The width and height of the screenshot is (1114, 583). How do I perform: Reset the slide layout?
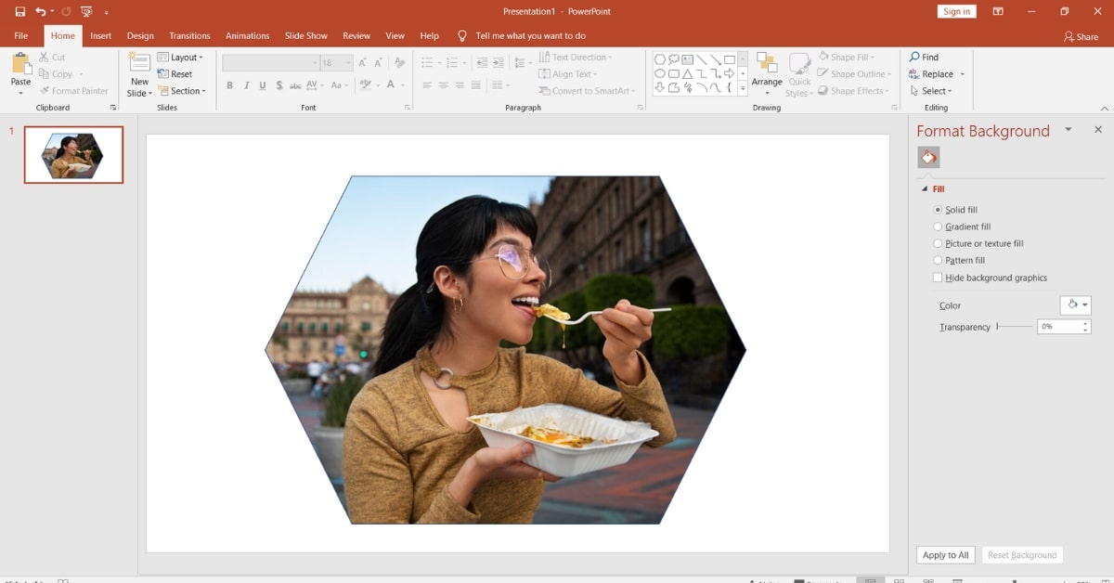pos(175,74)
